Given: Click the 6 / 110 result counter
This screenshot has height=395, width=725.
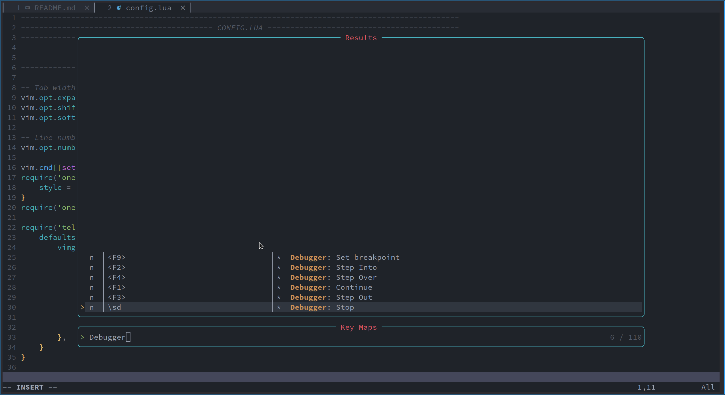Looking at the screenshot, I should pos(626,337).
